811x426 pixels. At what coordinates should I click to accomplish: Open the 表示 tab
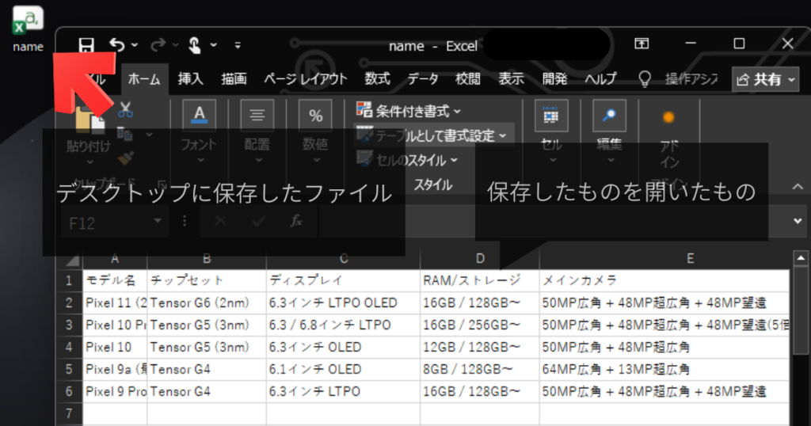(x=511, y=79)
